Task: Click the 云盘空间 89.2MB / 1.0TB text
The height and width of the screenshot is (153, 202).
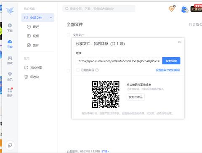Action: pyautogui.click(x=83, y=151)
